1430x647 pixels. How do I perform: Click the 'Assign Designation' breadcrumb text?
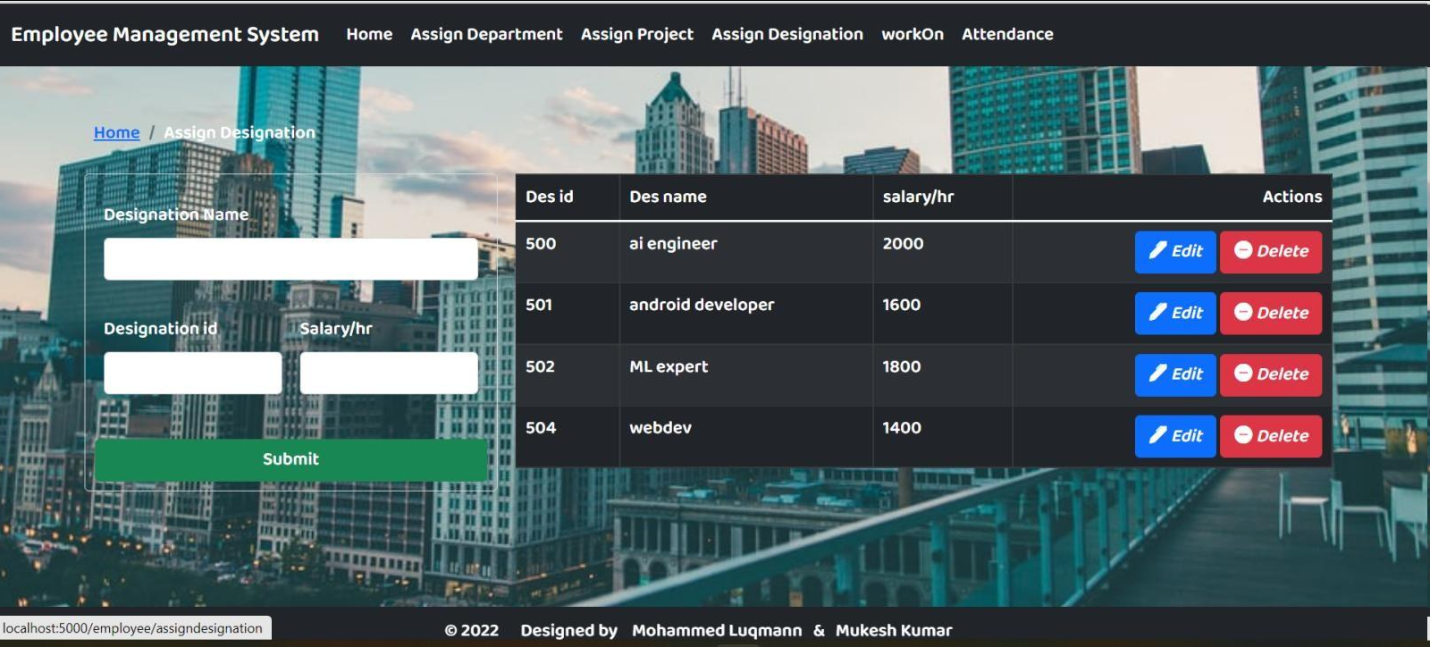click(240, 132)
